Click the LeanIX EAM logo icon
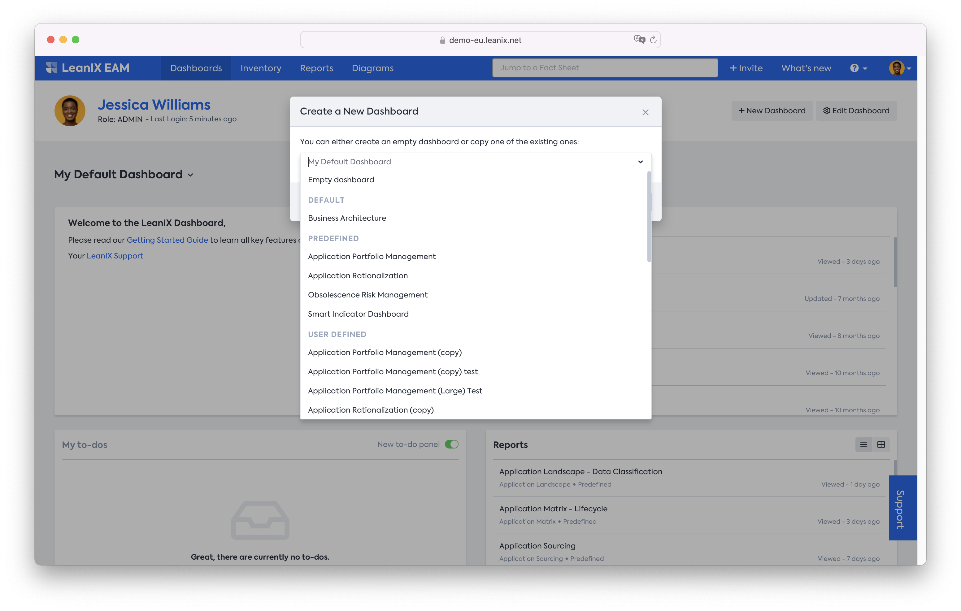This screenshot has width=961, height=611. pyautogui.click(x=51, y=68)
